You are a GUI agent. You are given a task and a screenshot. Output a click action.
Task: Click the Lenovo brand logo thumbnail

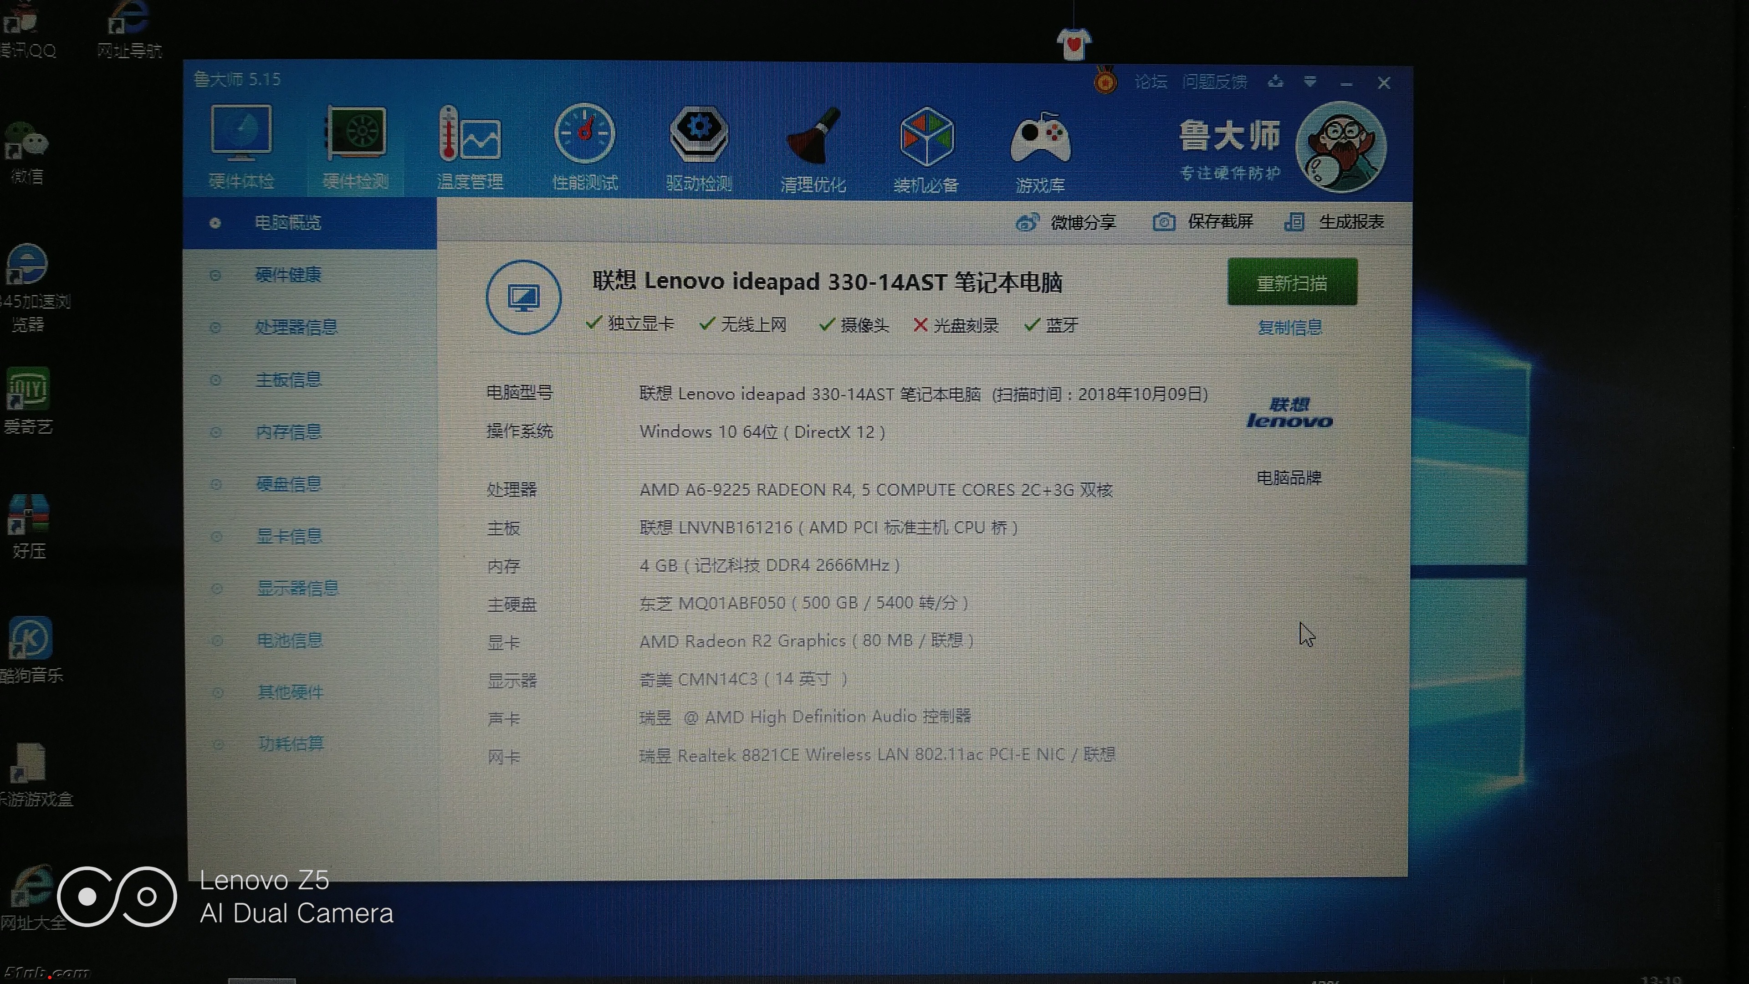pyautogui.click(x=1289, y=414)
